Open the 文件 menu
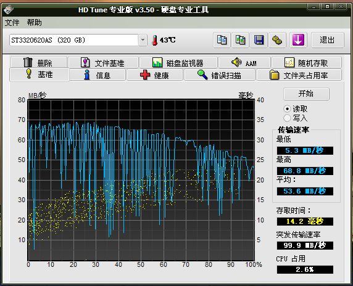Image resolution: width=353 pixels, height=286 pixels. pos(12,22)
